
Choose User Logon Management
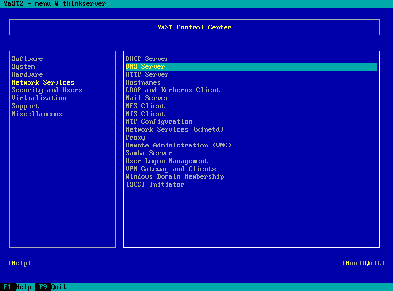coord(167,161)
